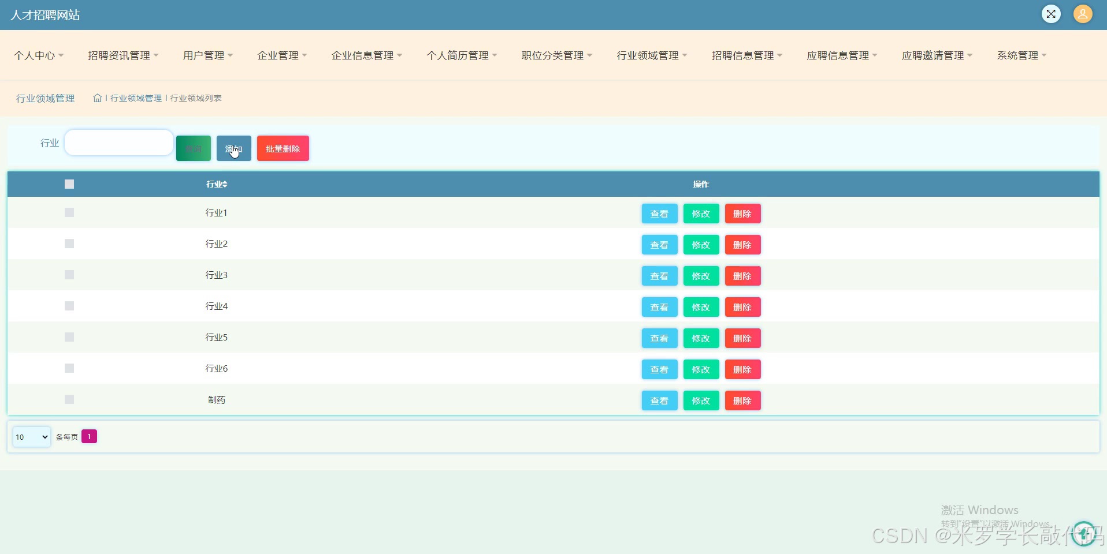Click the 行业领域管理 breadcrumb link
The width and height of the screenshot is (1107, 554).
[x=136, y=98]
